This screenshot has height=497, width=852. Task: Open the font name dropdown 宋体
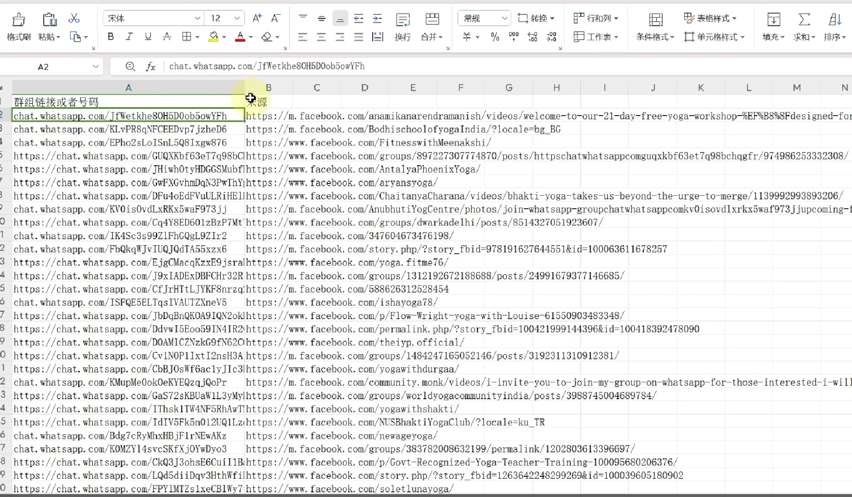click(198, 18)
